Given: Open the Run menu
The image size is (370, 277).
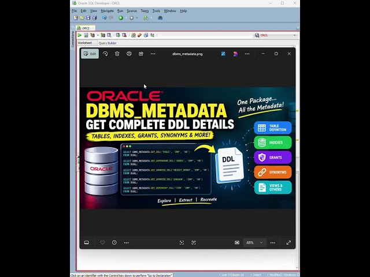Looking at the screenshot, I should [x=120, y=11].
